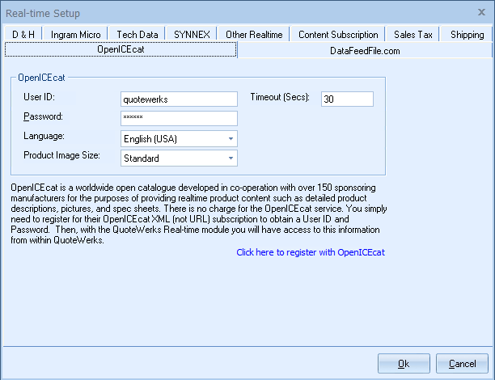Click the 'Product Image Size:' label
This screenshot has height=380, width=495.
61,155
